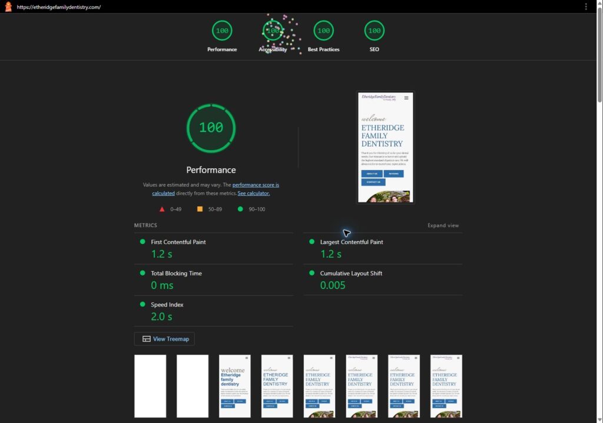
Task: Click the green dot beside Speed Index
Action: point(143,304)
